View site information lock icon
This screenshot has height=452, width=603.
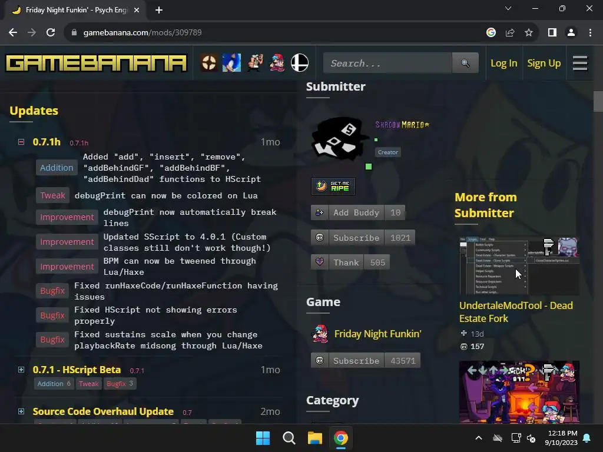[x=74, y=32]
